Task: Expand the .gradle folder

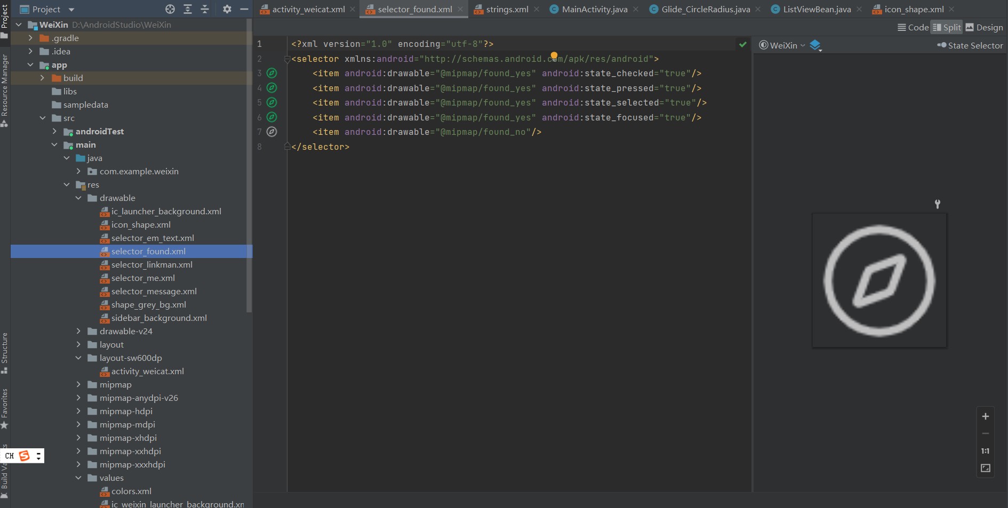Action: 30,38
